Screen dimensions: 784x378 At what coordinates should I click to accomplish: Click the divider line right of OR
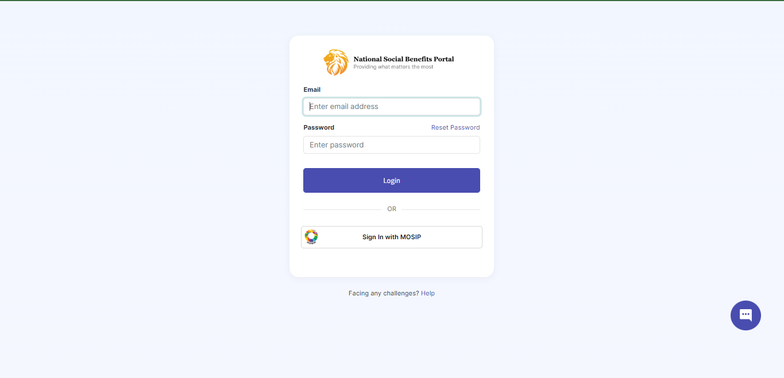tap(441, 209)
